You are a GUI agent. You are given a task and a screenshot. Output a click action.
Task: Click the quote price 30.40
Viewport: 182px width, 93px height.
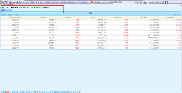(x=23, y=8)
